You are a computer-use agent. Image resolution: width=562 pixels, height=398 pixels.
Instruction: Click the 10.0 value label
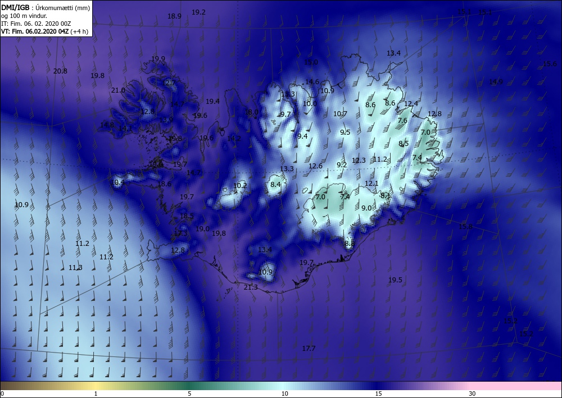click(310, 104)
